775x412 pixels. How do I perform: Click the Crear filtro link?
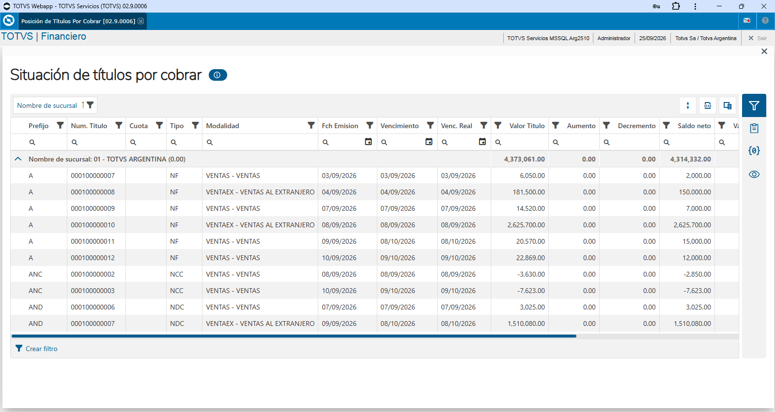[x=36, y=349]
